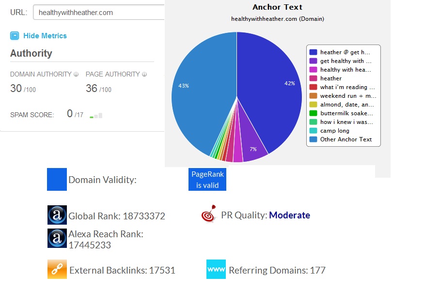Click the Domain Authority value 30
The width and height of the screenshot is (424, 291).
coord(16,88)
